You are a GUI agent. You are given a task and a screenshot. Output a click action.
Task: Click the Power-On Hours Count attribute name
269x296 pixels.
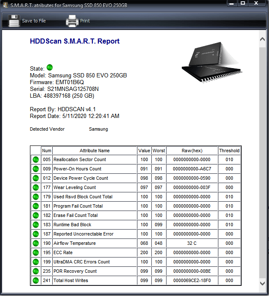(77, 169)
